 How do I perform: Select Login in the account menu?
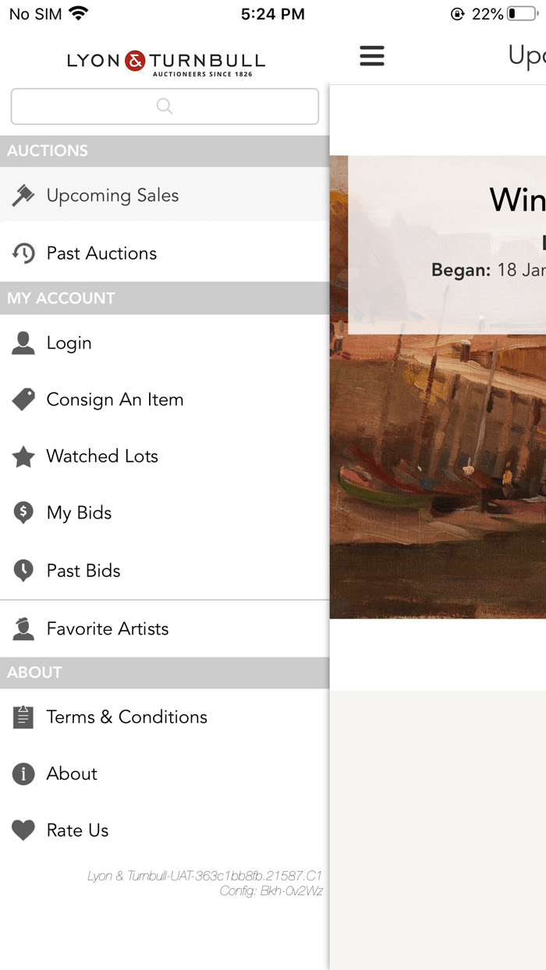point(69,343)
